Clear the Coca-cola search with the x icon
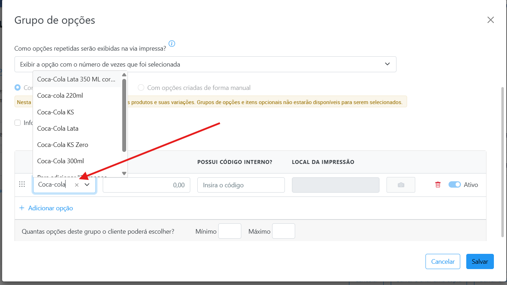 pos(77,185)
